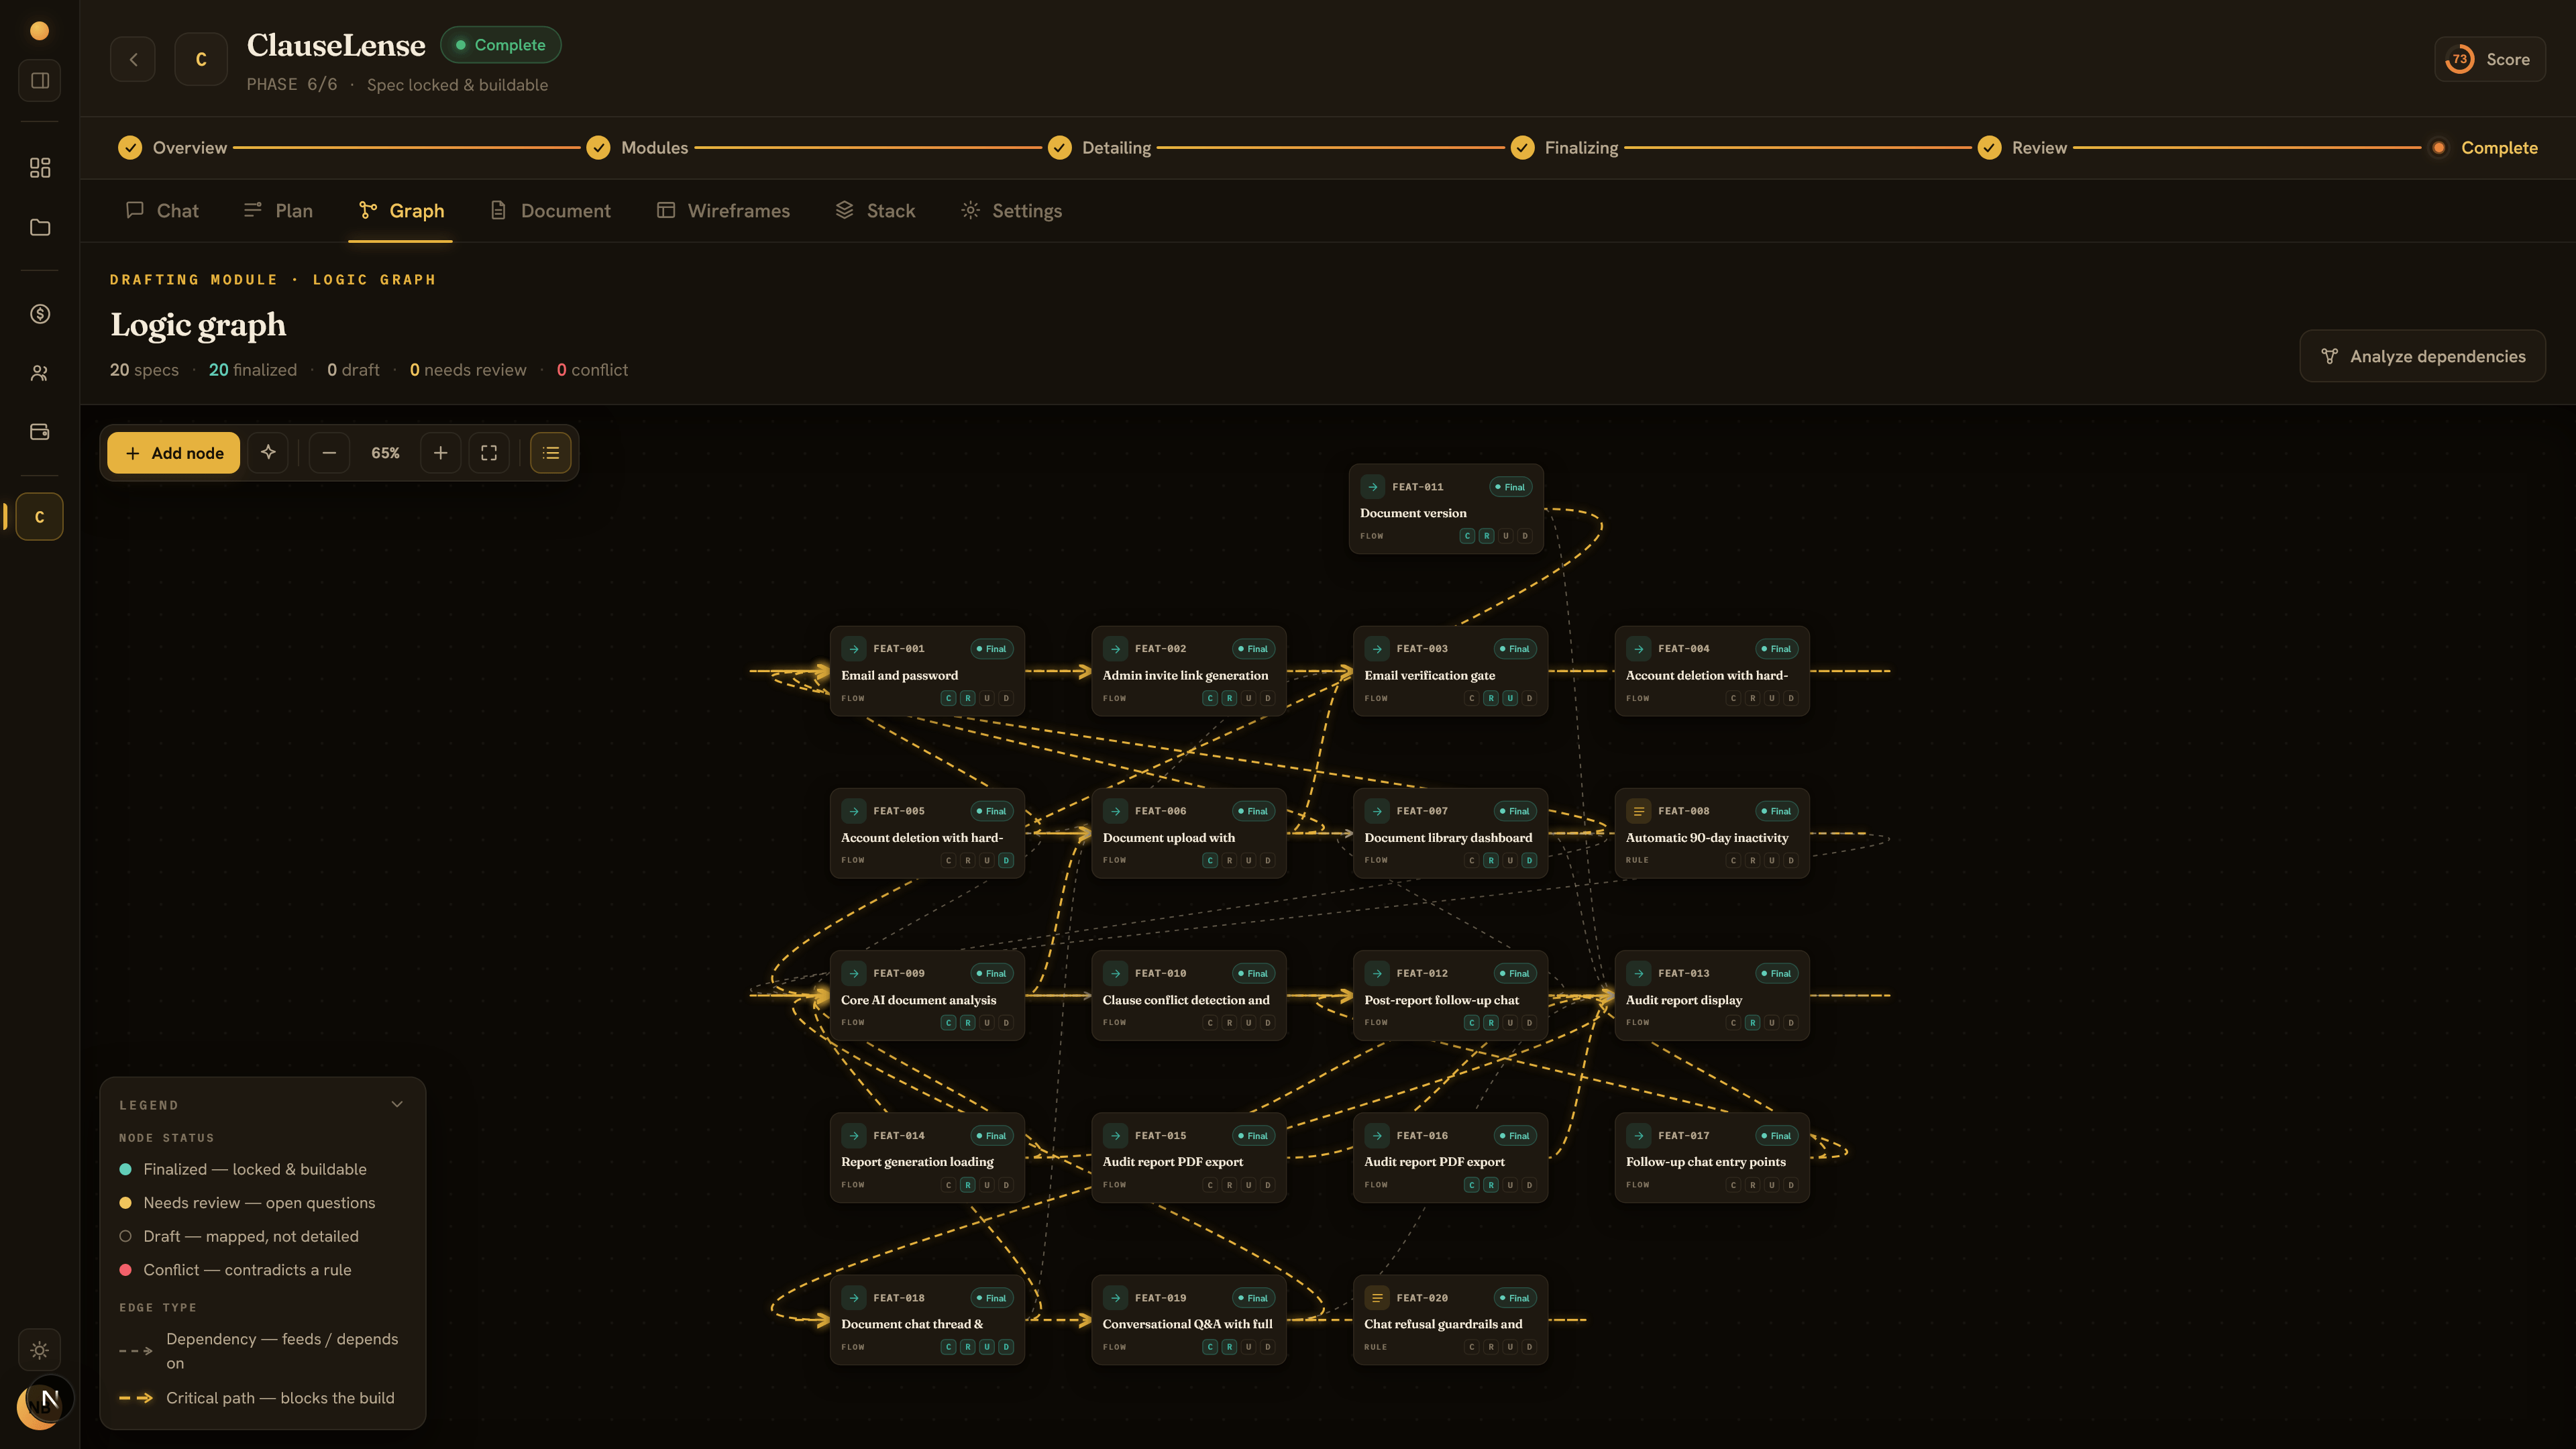Go to the Review phase step
This screenshot has width=2576, height=1449.
click(x=2022, y=148)
